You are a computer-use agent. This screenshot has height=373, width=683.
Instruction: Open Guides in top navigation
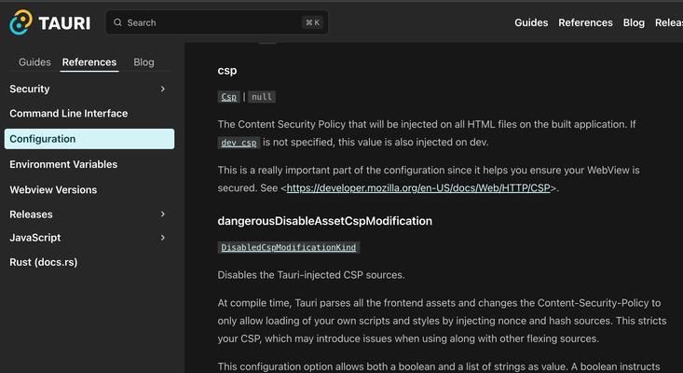coord(531,22)
